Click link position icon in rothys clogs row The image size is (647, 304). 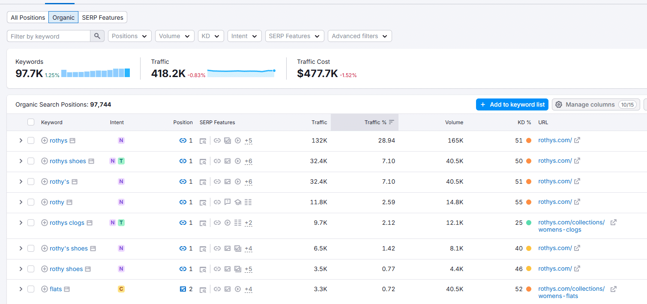click(183, 223)
